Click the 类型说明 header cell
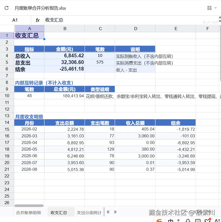The height and width of the screenshot is (222, 221). point(100,89)
